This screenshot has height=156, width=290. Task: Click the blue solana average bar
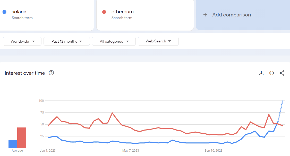[x=13, y=144]
